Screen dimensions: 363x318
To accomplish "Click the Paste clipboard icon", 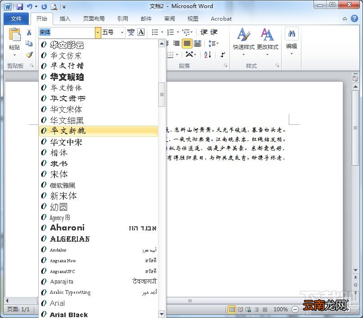I will (14, 35).
